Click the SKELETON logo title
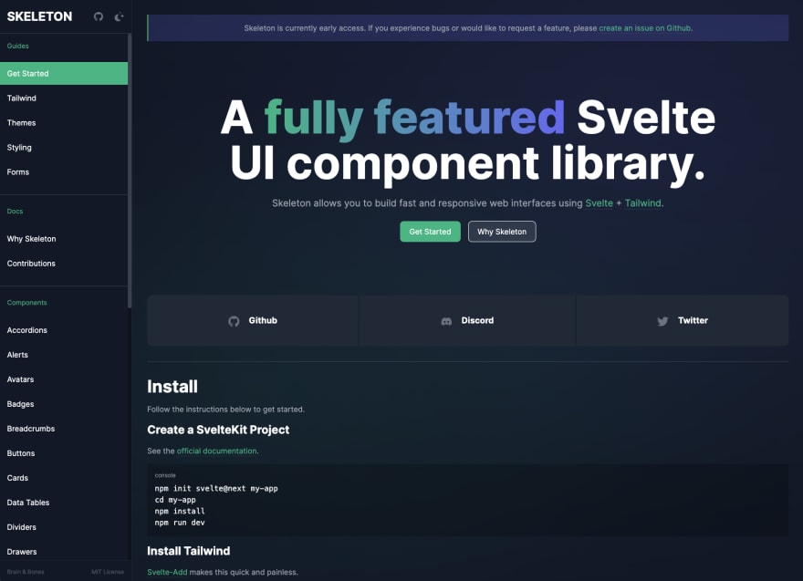 (x=39, y=16)
